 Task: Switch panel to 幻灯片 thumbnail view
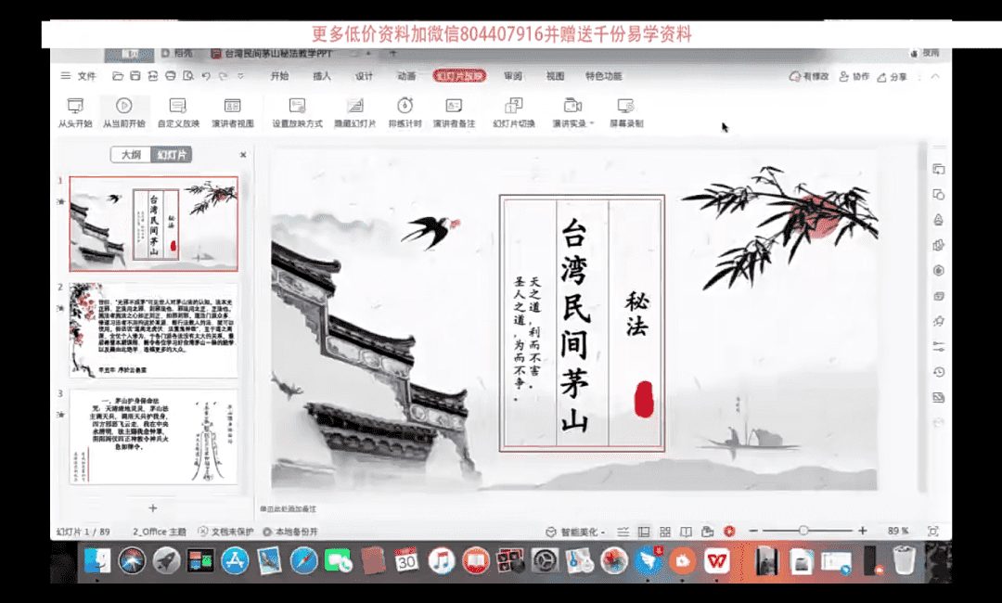(172, 155)
